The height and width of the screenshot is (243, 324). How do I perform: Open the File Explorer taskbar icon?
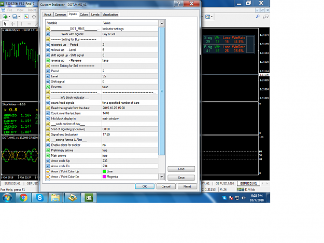pyautogui.click(x=55, y=198)
